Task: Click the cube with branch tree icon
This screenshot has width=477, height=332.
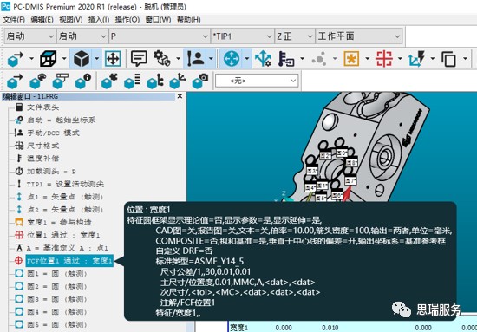Action: click(x=155, y=81)
